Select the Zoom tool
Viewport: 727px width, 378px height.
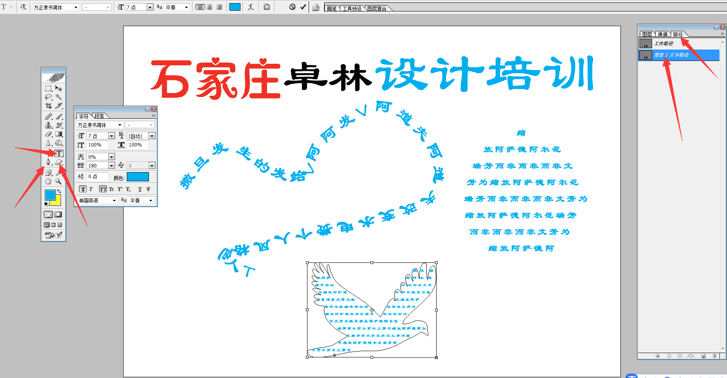(59, 181)
